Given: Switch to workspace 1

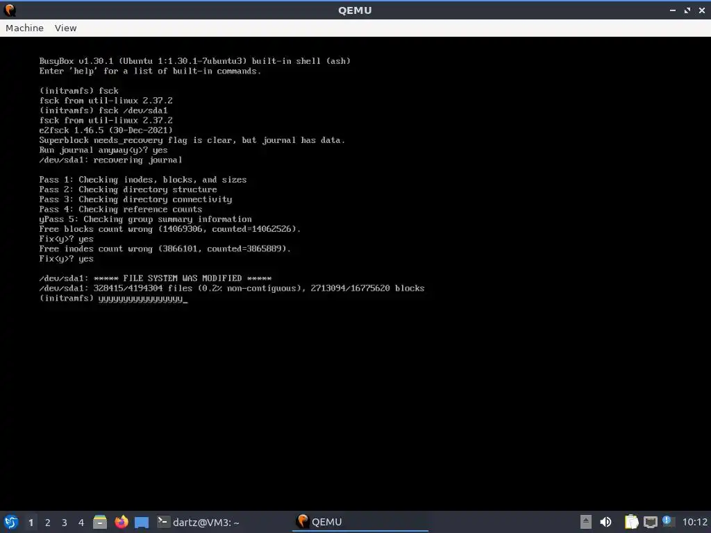Looking at the screenshot, I should [31, 523].
